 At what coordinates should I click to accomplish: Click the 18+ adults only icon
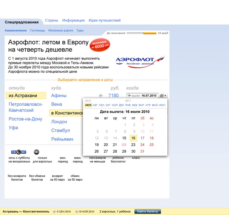pos(37,152)
